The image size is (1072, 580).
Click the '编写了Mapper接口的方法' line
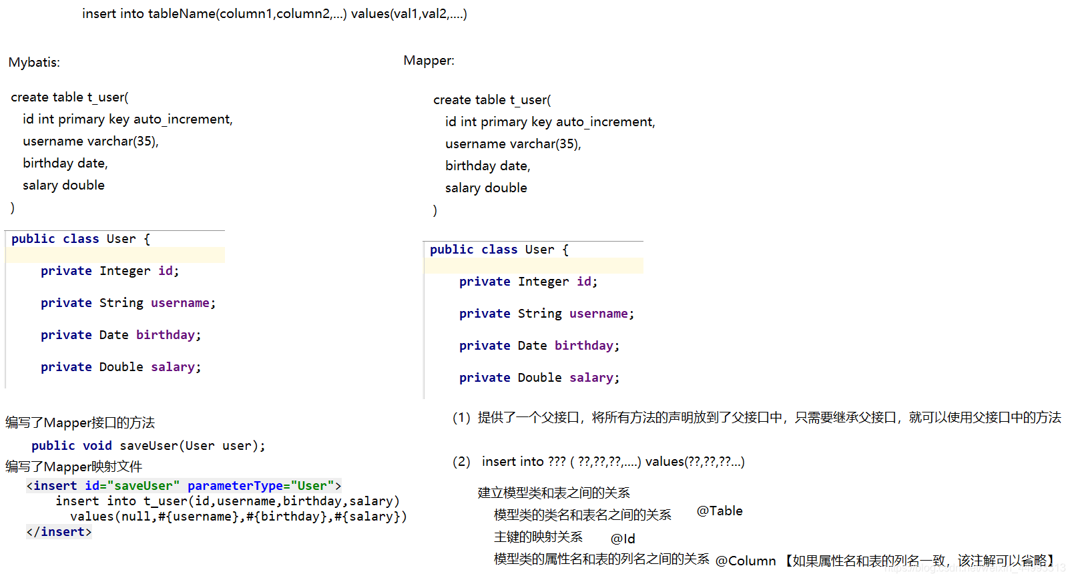[80, 422]
